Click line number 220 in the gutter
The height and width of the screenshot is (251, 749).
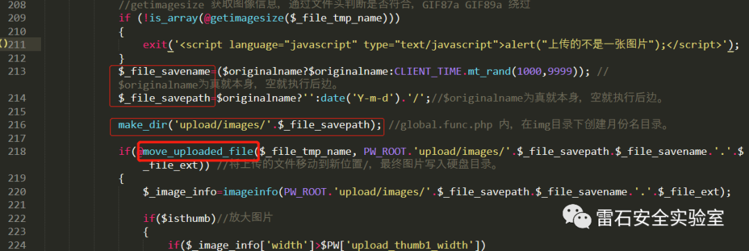[x=17, y=192]
